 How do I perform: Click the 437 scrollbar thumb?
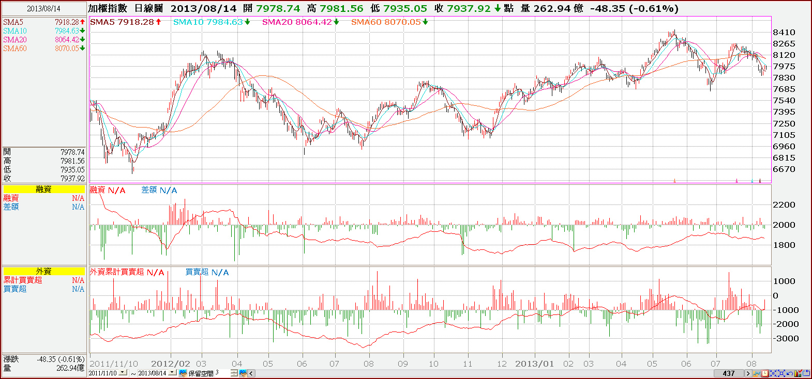[x=729, y=373]
